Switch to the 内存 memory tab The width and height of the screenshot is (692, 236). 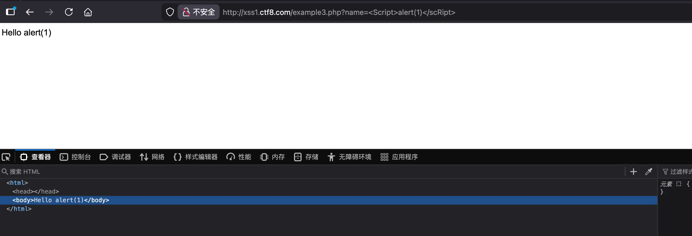tap(272, 157)
